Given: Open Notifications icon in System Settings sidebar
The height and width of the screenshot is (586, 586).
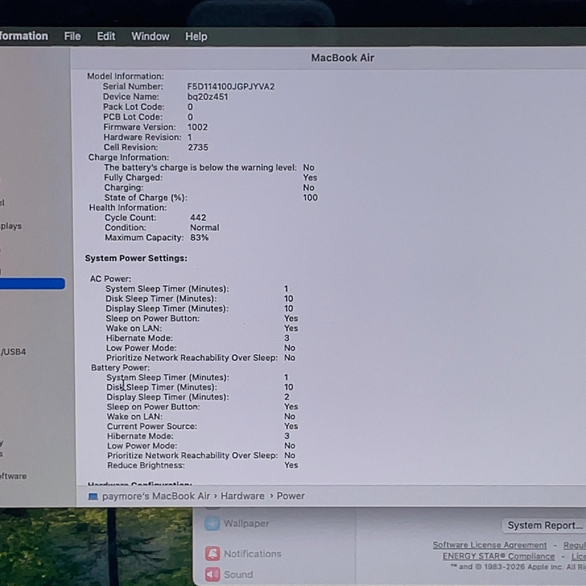Looking at the screenshot, I should pyautogui.click(x=212, y=554).
